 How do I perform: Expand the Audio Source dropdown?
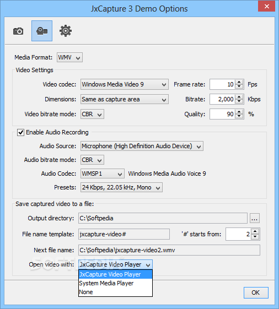click(x=142, y=146)
